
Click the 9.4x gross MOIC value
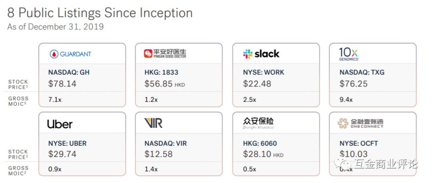pyautogui.click(x=346, y=100)
